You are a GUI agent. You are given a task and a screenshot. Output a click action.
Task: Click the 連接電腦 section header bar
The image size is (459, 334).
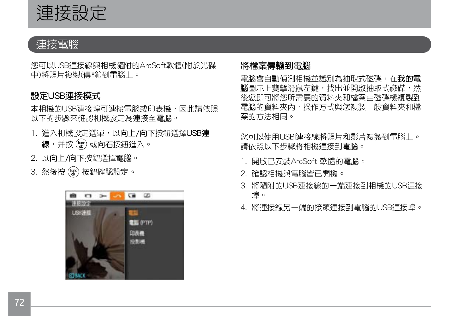pyautogui.click(x=229, y=44)
